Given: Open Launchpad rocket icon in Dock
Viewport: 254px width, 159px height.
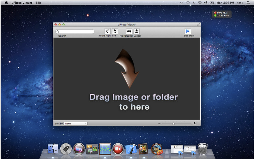Looking at the screenshot, I should (x=66, y=149).
